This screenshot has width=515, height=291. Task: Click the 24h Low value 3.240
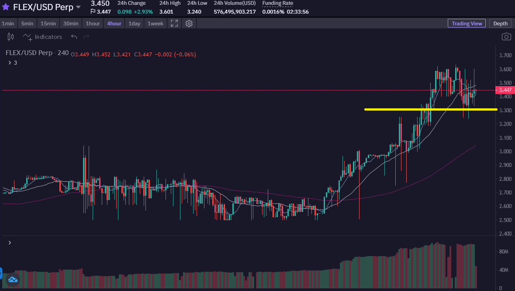coord(194,12)
